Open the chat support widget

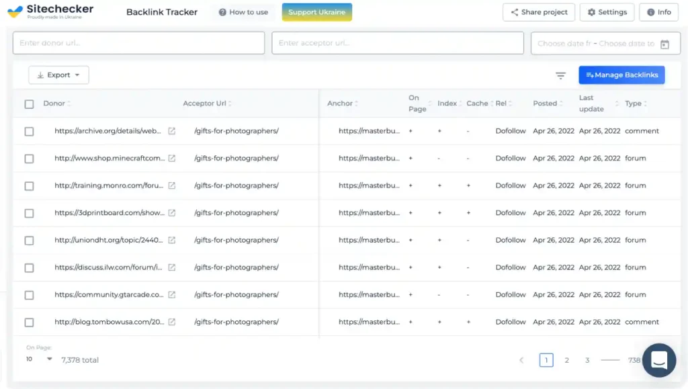(659, 360)
